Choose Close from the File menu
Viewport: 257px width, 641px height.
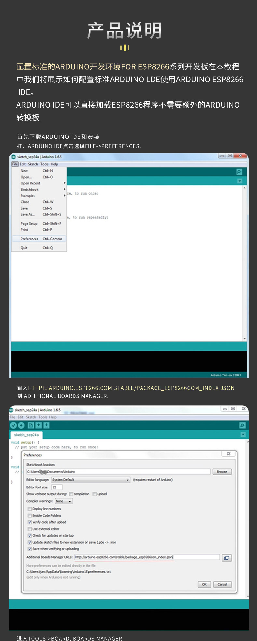(x=39, y=202)
